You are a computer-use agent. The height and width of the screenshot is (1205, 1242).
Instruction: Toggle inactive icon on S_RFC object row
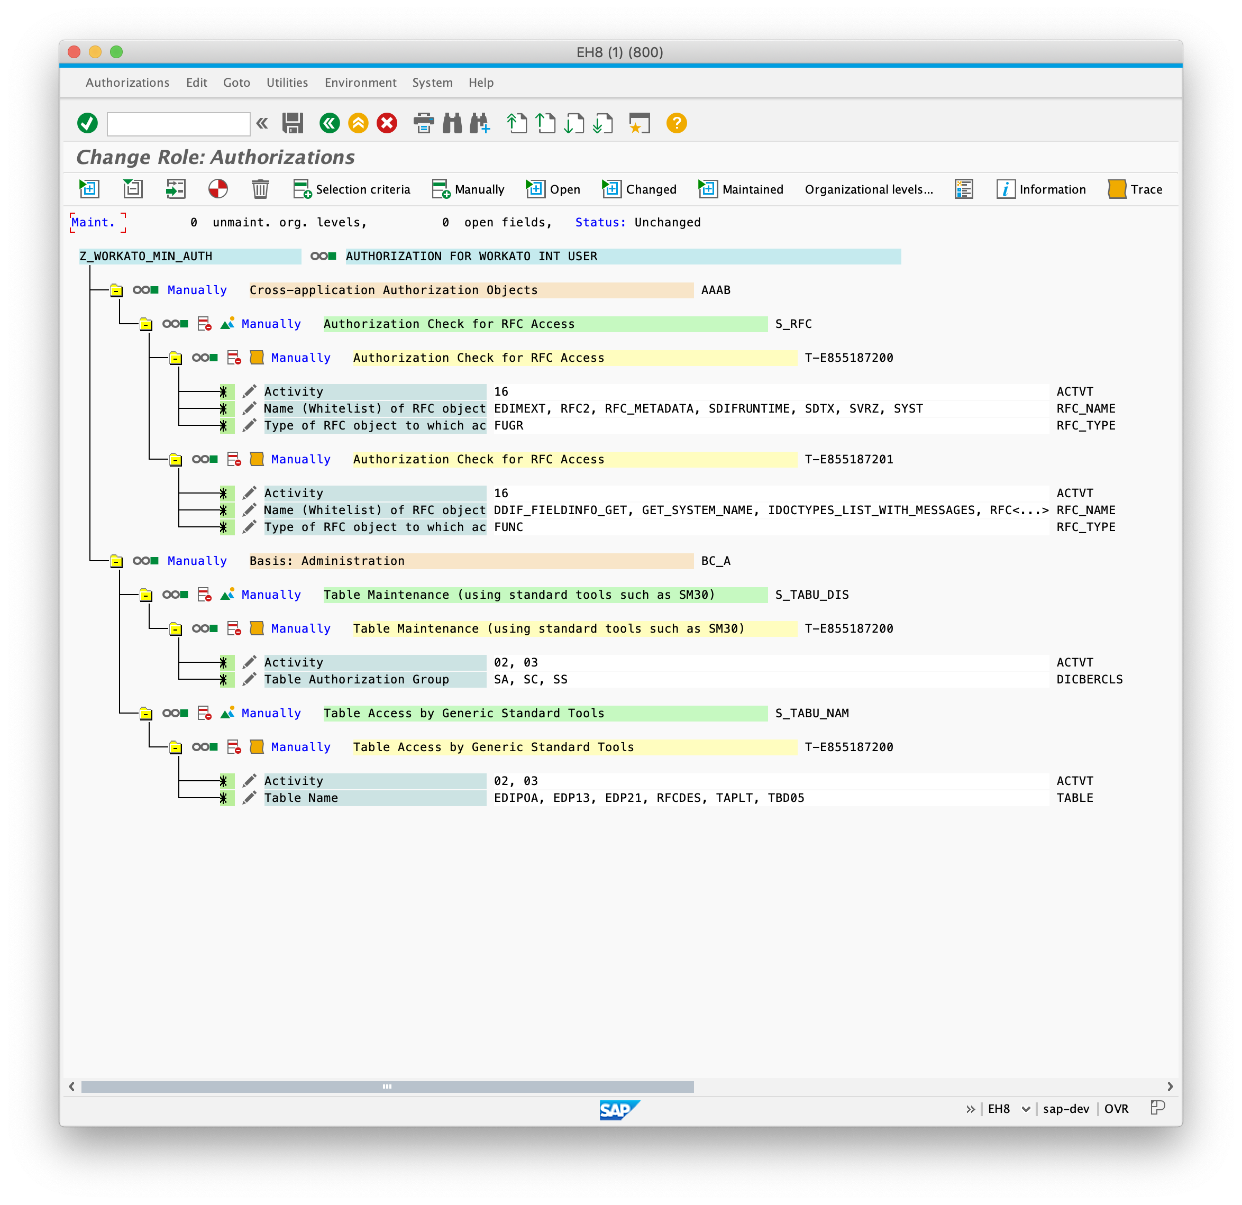coord(204,324)
